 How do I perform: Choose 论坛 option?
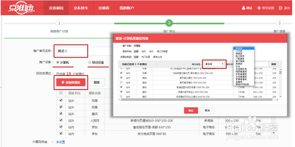click(244, 66)
